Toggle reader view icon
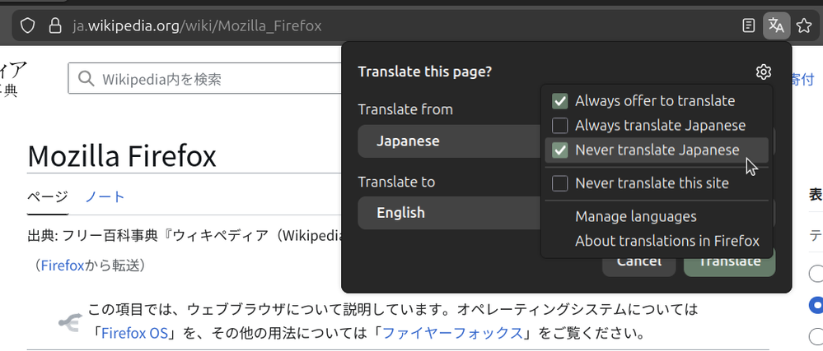Viewport: 823px width, 351px height. point(749,25)
